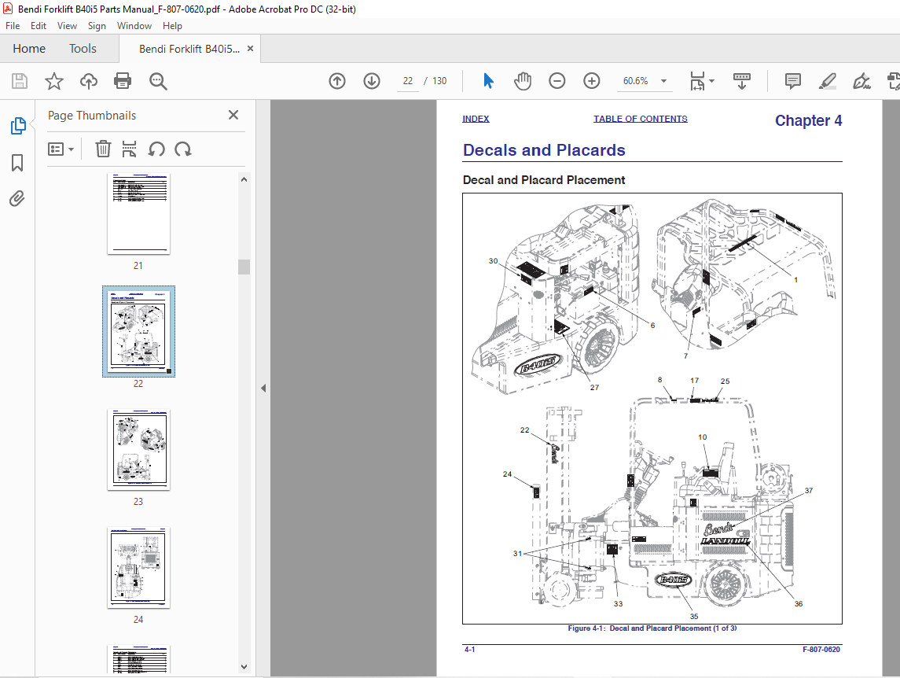Image resolution: width=900 pixels, height=678 pixels.
Task: Click the Chapter 4 heading text
Action: pyautogui.click(x=808, y=120)
